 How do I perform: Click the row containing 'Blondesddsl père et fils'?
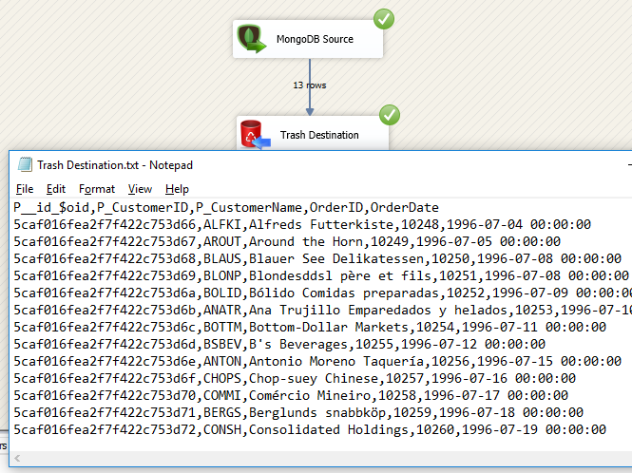321,276
